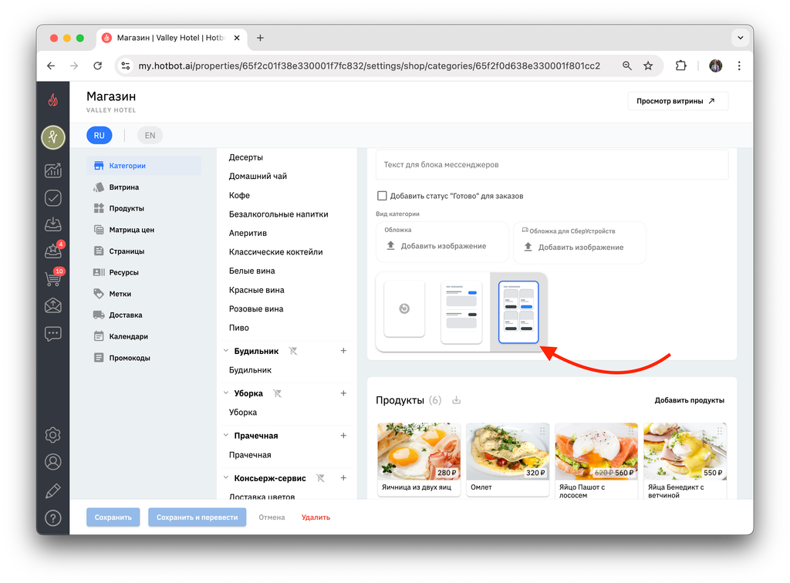The width and height of the screenshot is (790, 583).
Task: Bookmark this page with the star icon
Action: point(648,66)
